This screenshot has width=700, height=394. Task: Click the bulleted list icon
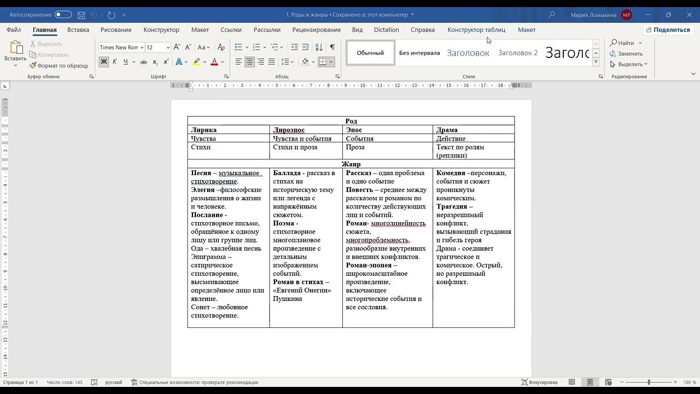tap(238, 48)
